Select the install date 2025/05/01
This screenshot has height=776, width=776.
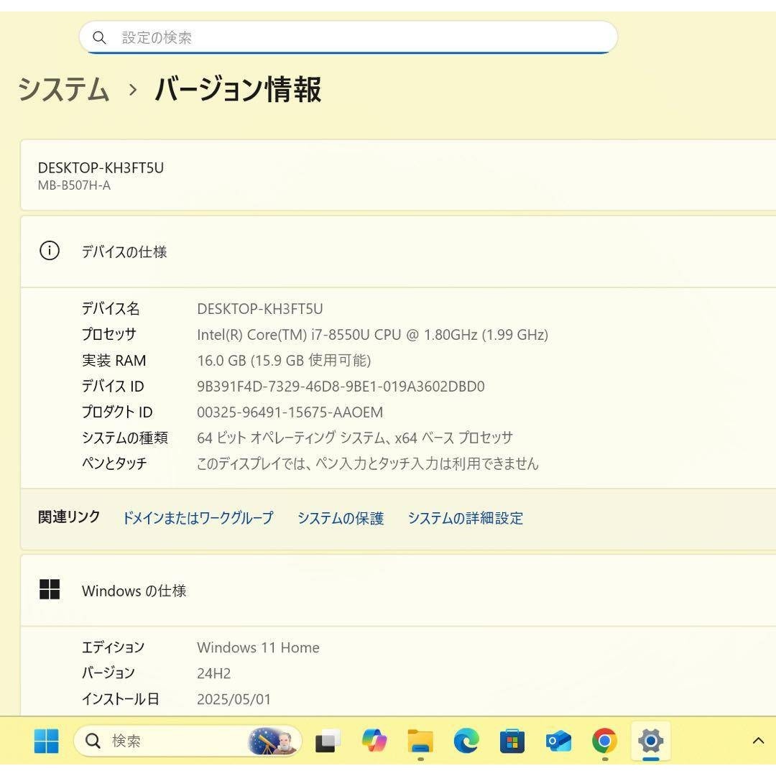tap(234, 699)
